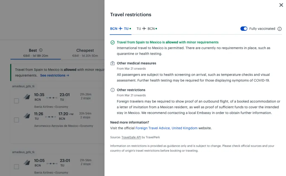
Task: Click the Other restrictions info icon
Action: pyautogui.click(x=113, y=90)
